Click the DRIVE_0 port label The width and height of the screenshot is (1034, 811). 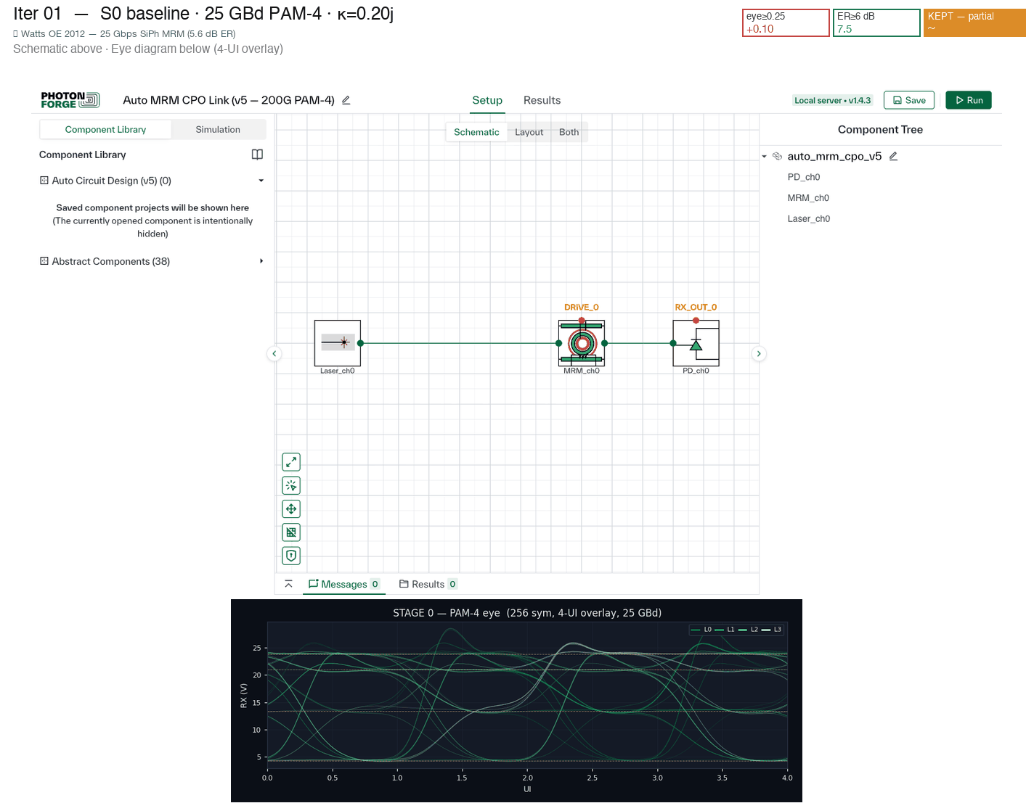pyautogui.click(x=582, y=308)
